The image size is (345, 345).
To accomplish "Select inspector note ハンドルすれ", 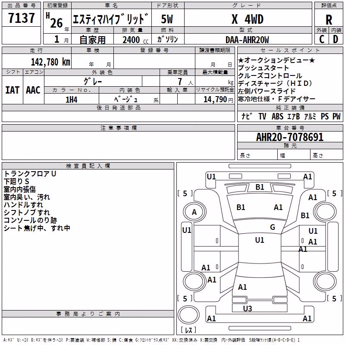I will coord(23,204).
